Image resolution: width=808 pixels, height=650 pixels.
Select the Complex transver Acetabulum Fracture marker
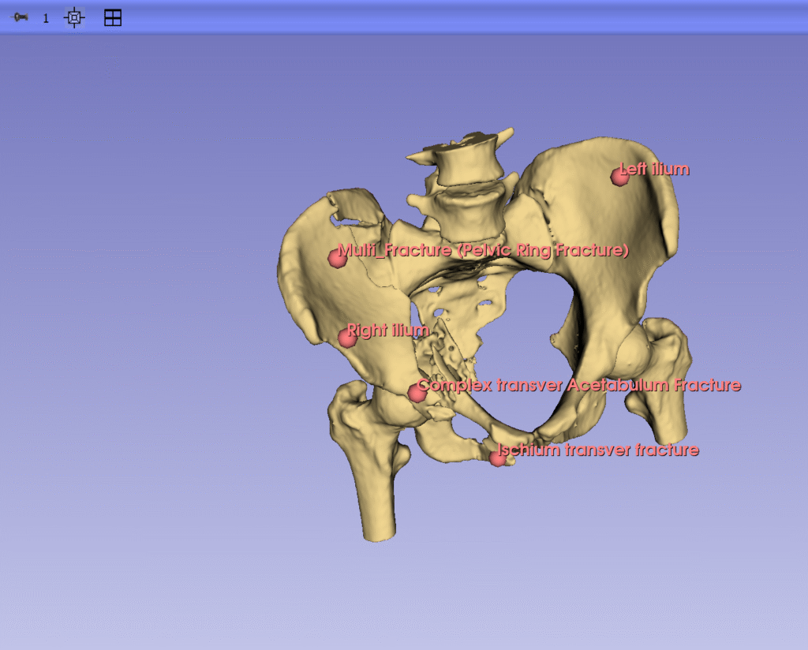[x=417, y=393]
